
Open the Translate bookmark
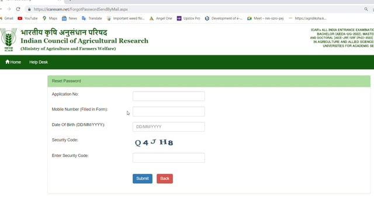92,18
